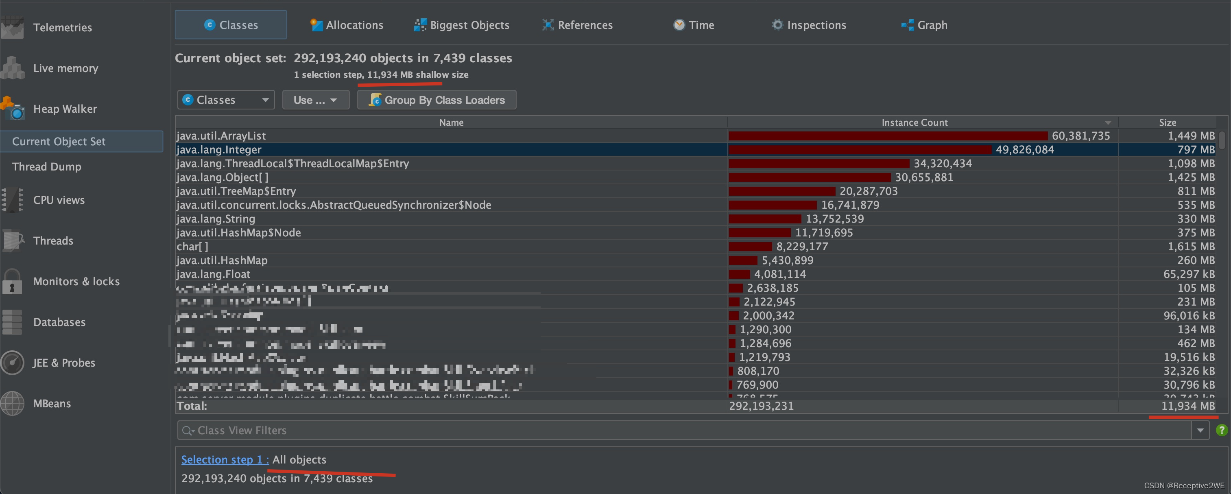Select AbstractQueuedSynchronizer$Node class row

pyautogui.click(x=696, y=205)
